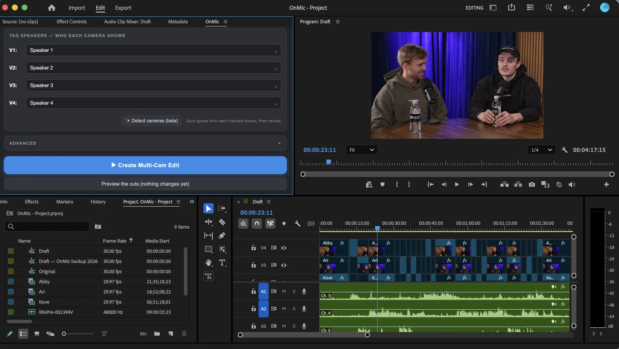Open Fit zoom level dropdown
The image size is (619, 349).
click(362, 150)
